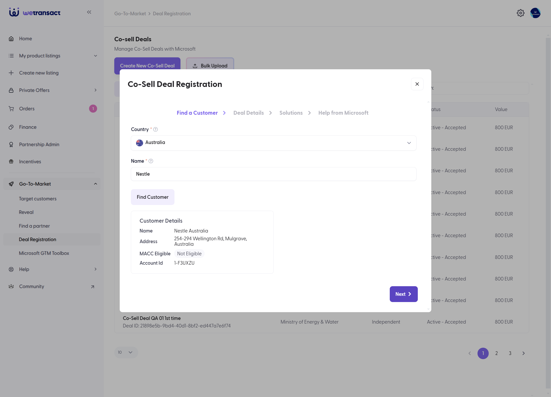
Task: Click the Incentives gift icon
Action: click(11, 162)
